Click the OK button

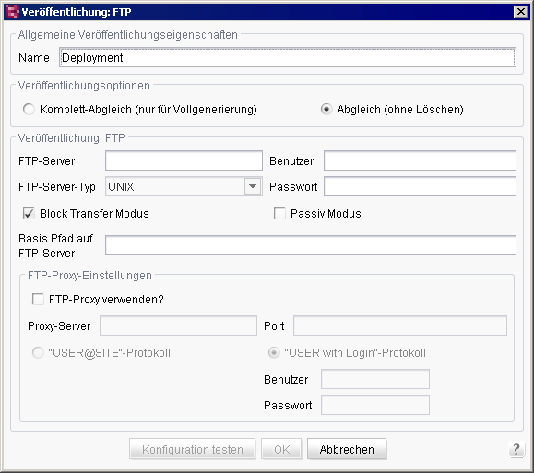point(281,449)
